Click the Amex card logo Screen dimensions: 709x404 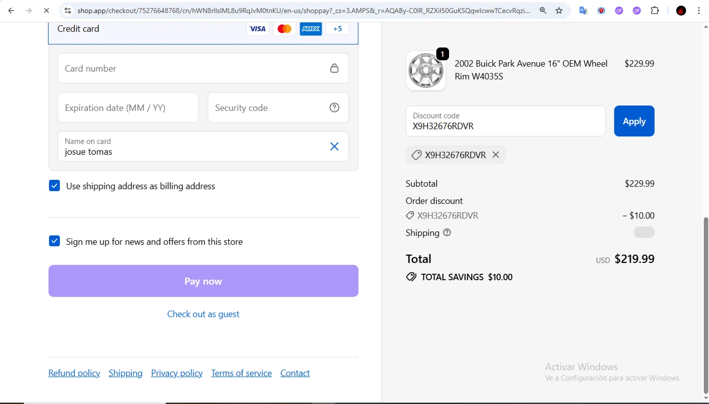(x=311, y=29)
